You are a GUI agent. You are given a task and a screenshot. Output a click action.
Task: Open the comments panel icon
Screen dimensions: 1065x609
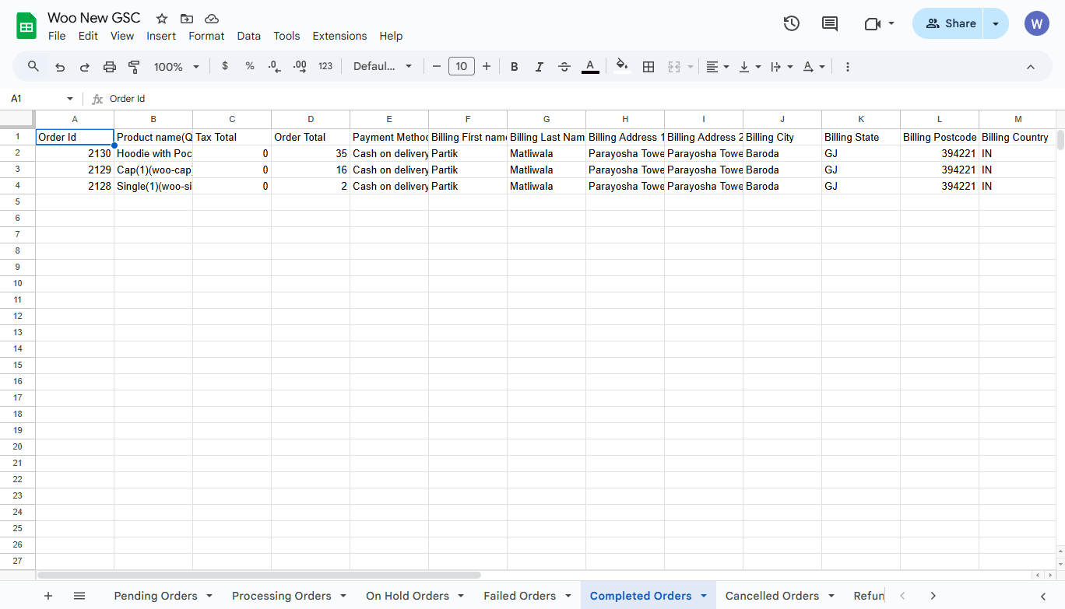pyautogui.click(x=830, y=23)
